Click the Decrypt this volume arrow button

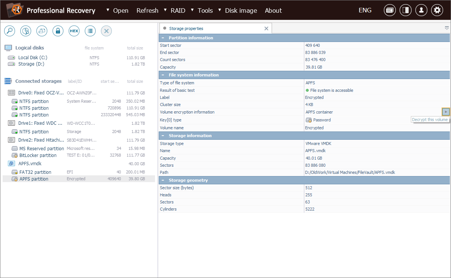coord(445,112)
